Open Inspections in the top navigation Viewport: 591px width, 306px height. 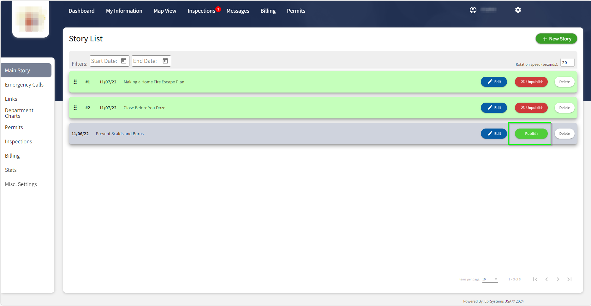click(x=201, y=11)
